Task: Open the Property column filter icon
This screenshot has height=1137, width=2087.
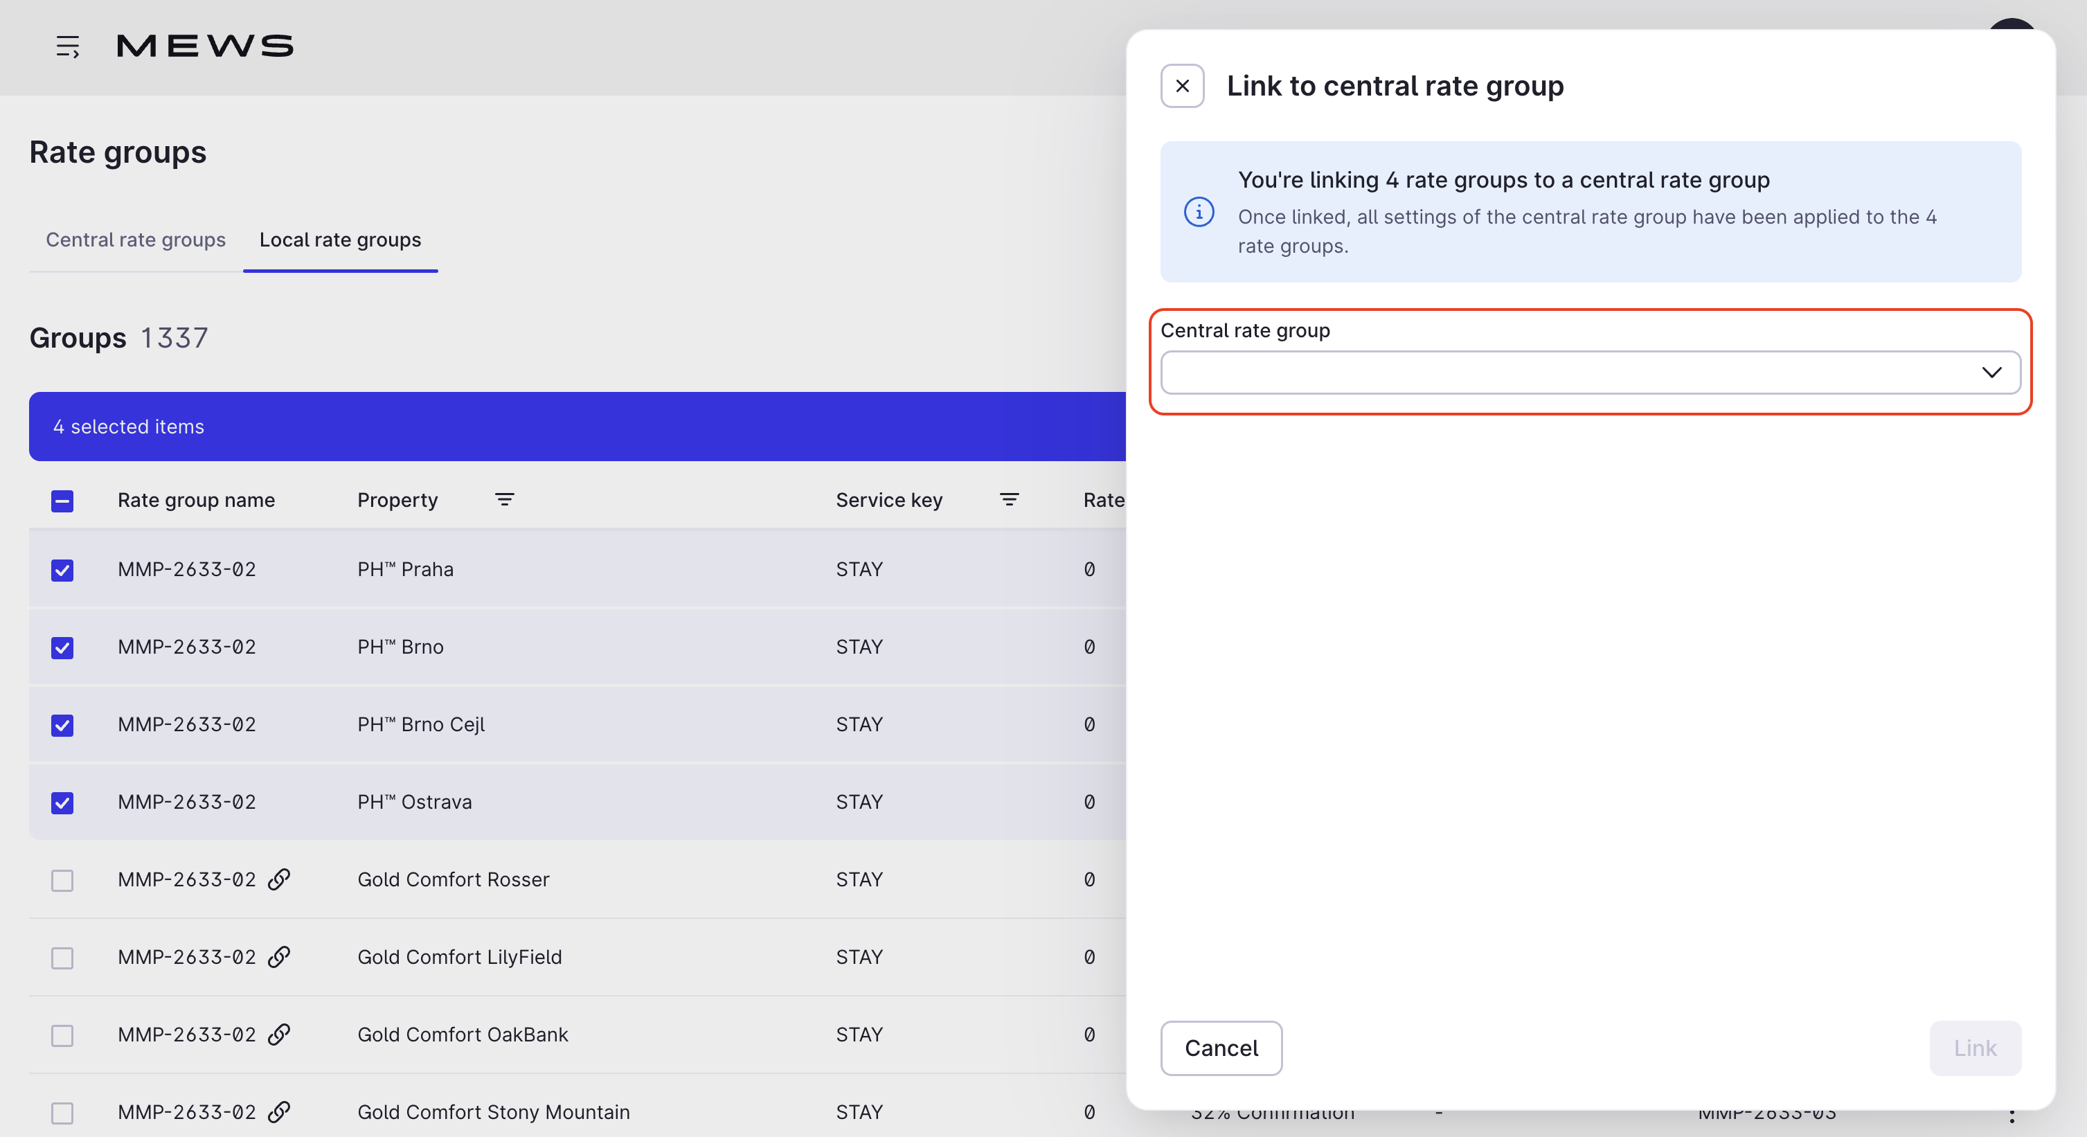Action: pyautogui.click(x=504, y=500)
